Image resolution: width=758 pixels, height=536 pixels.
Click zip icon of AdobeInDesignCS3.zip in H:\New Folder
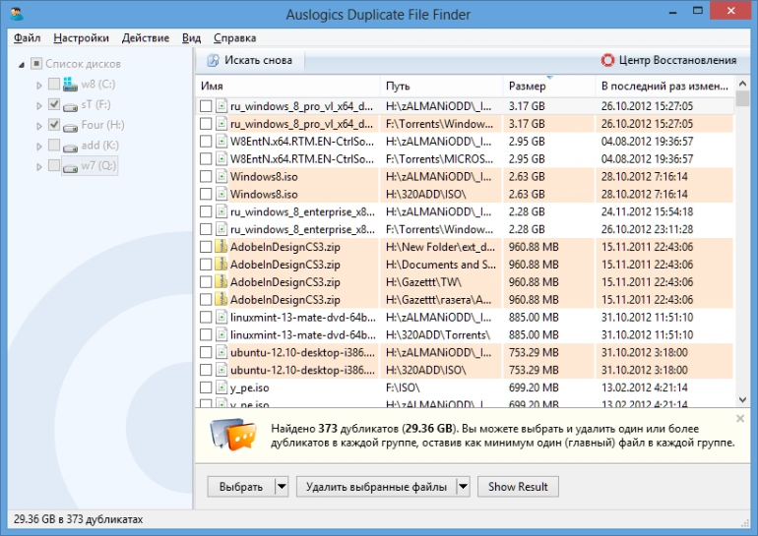tap(221, 246)
